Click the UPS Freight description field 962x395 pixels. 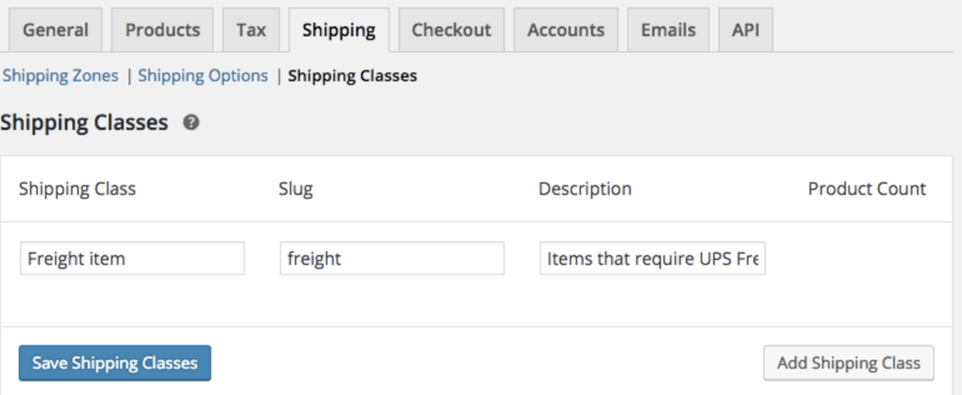point(652,258)
